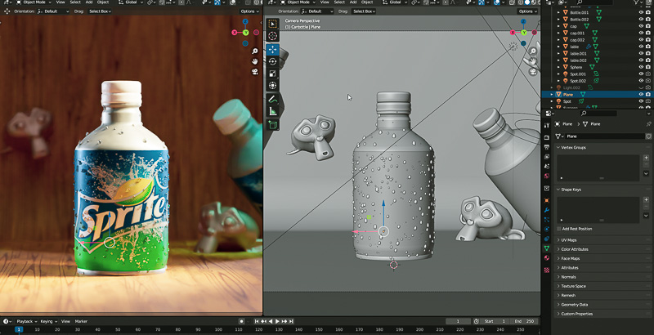The width and height of the screenshot is (654, 335).
Task: Open the View Layer properties tab
Action: pos(547,157)
